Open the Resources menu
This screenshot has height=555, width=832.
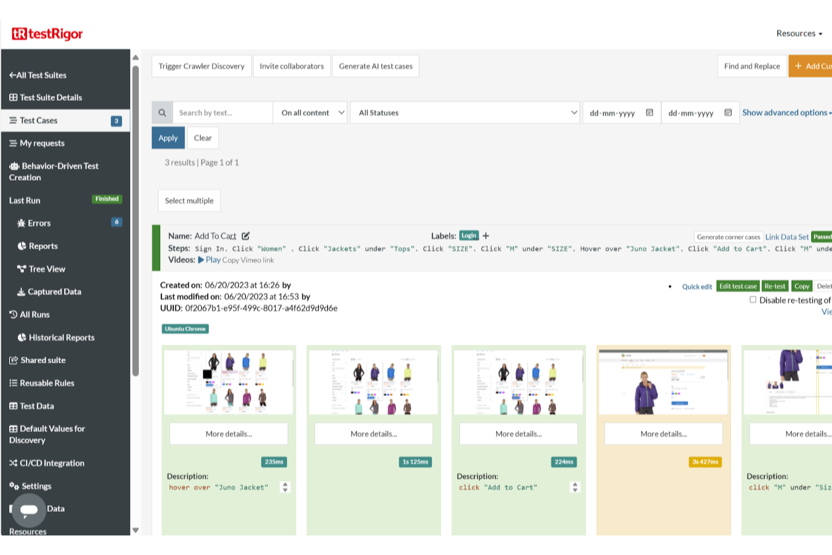coord(799,33)
